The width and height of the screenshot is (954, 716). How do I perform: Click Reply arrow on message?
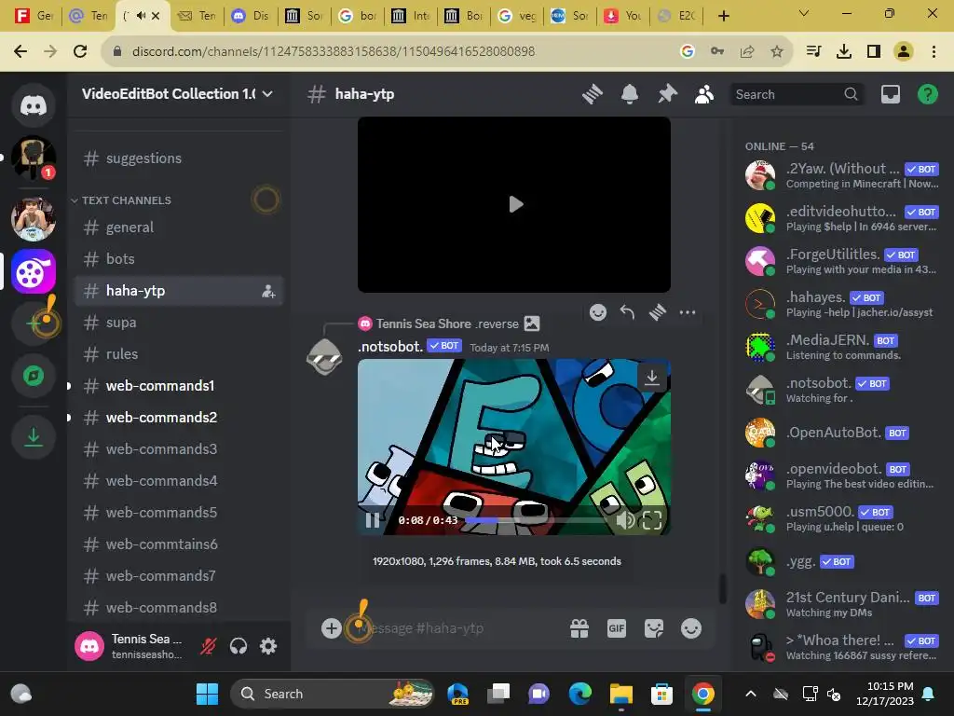pyautogui.click(x=627, y=312)
